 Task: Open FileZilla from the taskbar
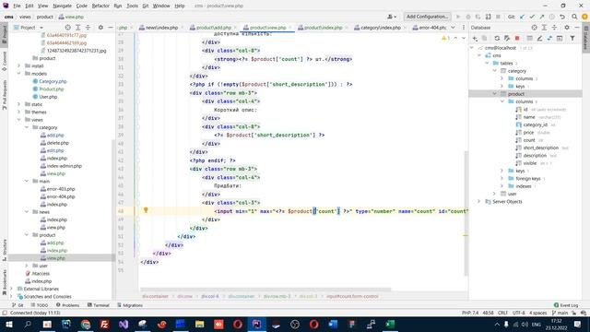click(104, 324)
